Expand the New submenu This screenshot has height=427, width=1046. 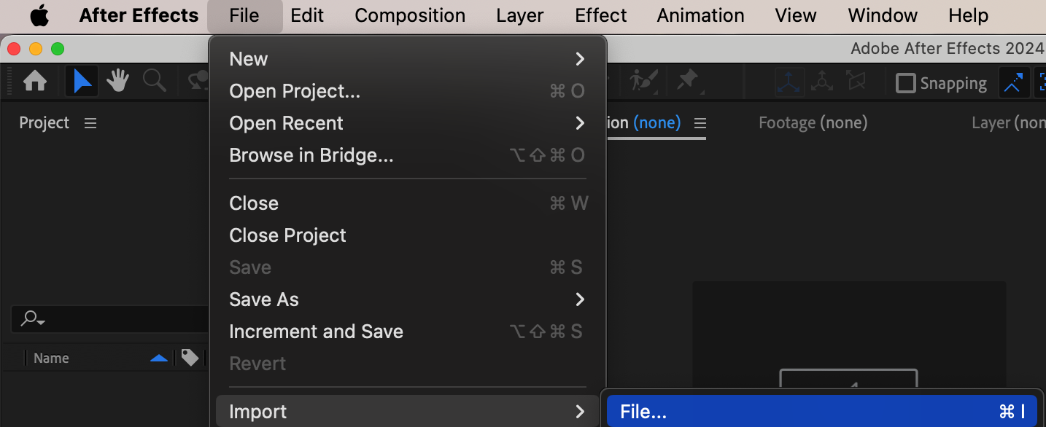click(579, 59)
